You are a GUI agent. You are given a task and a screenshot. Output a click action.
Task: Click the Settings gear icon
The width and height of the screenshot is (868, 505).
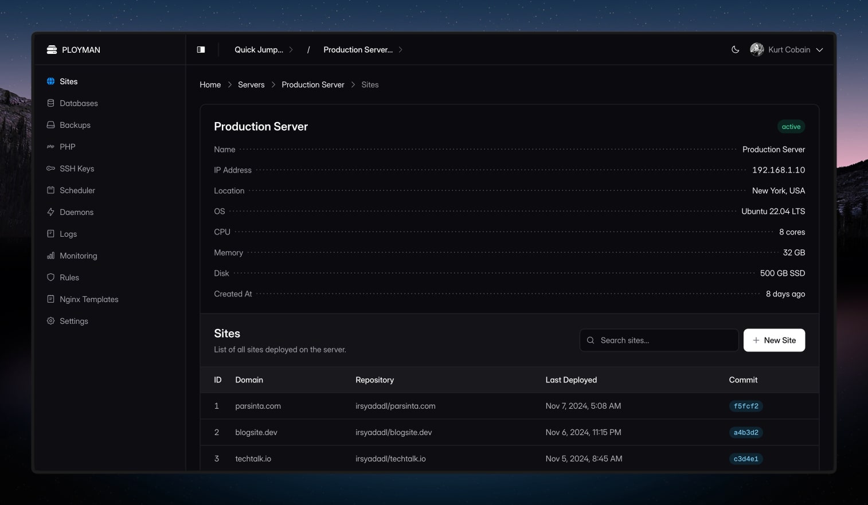(50, 321)
